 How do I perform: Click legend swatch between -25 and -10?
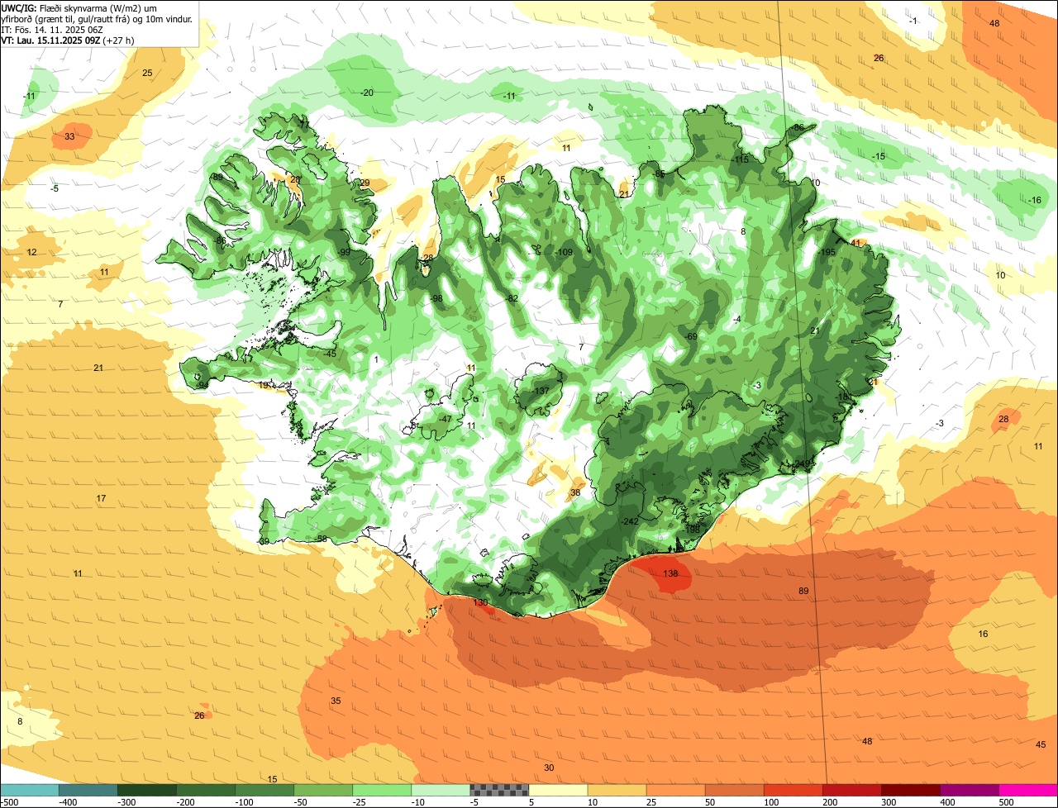[x=382, y=790]
